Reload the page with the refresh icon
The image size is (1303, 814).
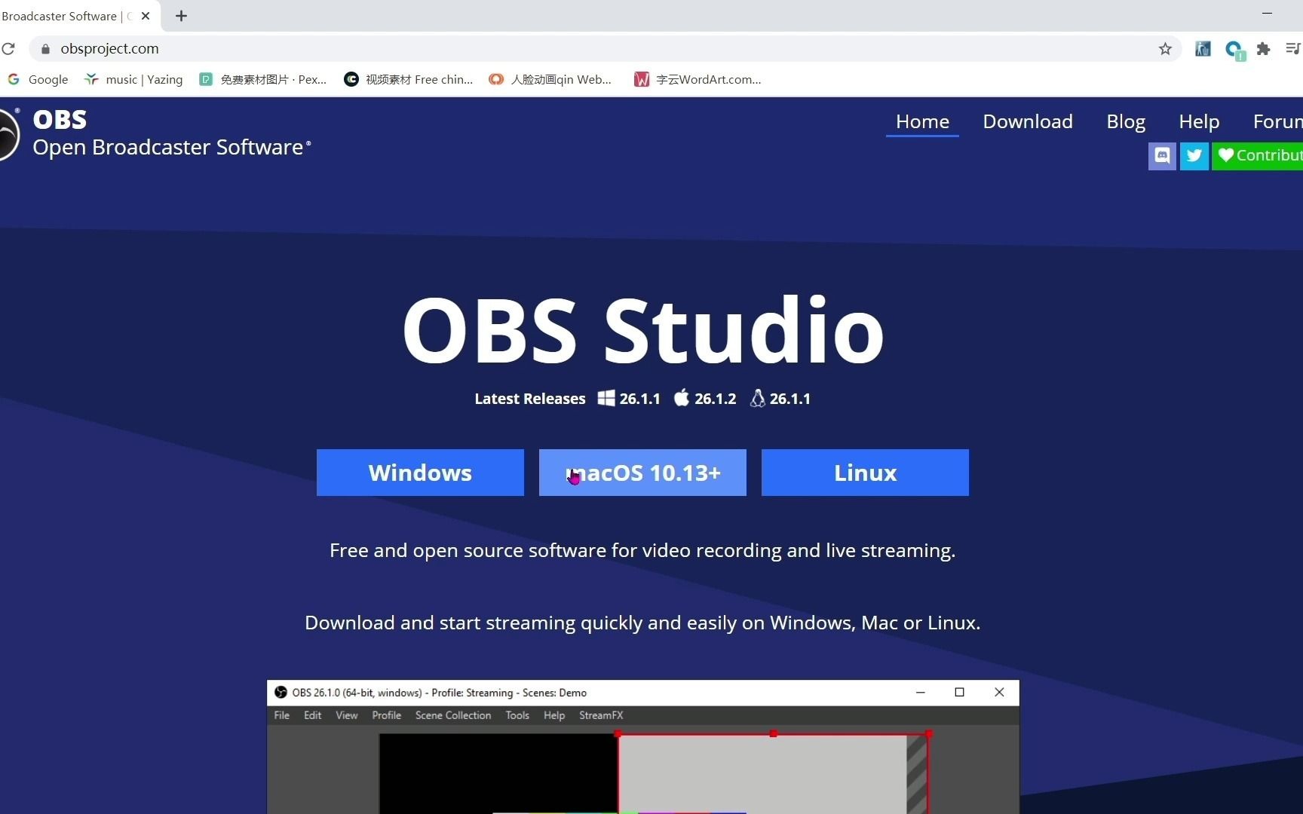point(10,48)
